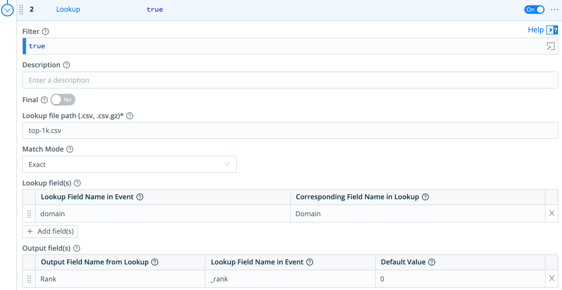Grab the drag handle for domain row

point(29,214)
